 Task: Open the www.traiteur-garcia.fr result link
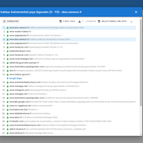pos(20,74)
